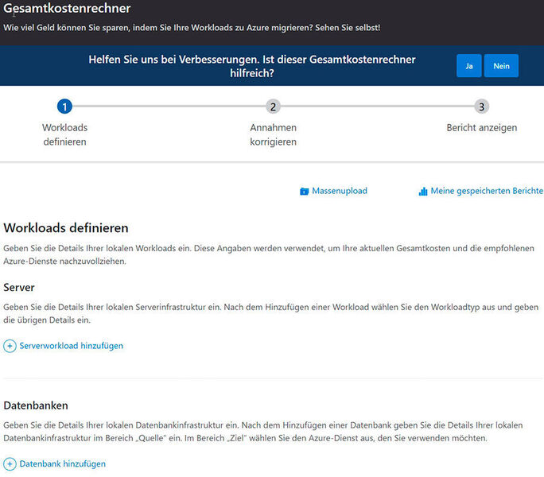Click plus icon beside Serverworkload hinzufügen
Screen dimensions: 544x477
(x=10, y=346)
